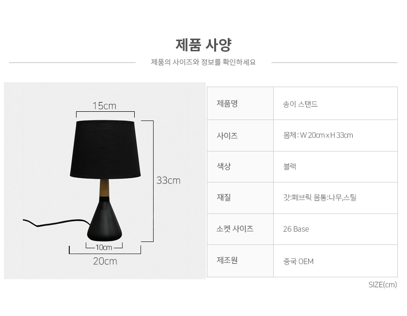
Task: Click the 33cm height label
Action: click(168, 181)
